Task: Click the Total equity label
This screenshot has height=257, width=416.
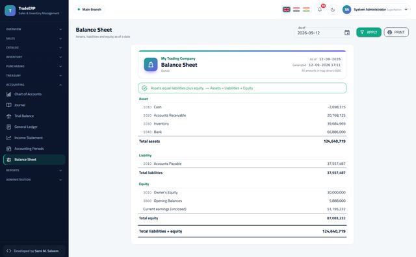Action: tap(149, 218)
